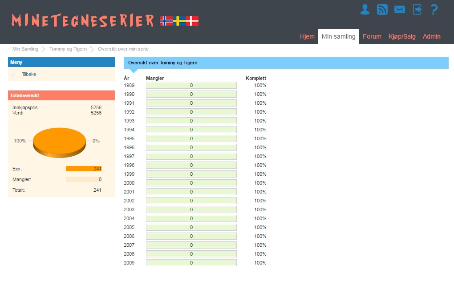Click the year 2000 label
Image resolution: width=454 pixels, height=308 pixels.
click(x=129, y=183)
